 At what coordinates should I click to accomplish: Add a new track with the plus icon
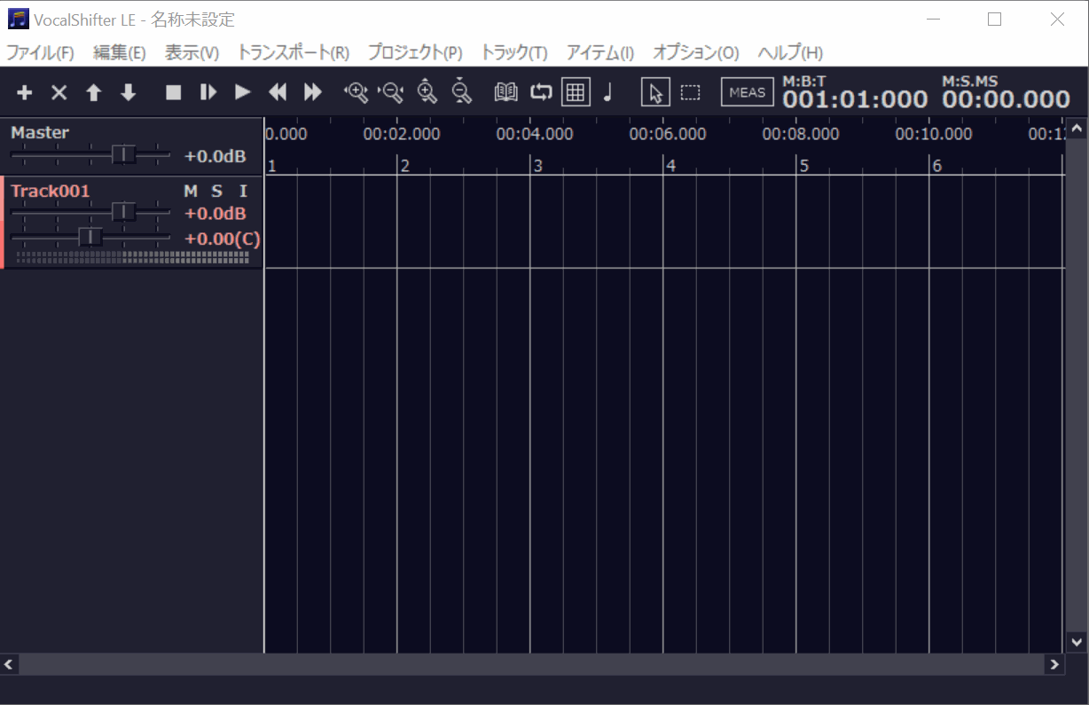(25, 92)
